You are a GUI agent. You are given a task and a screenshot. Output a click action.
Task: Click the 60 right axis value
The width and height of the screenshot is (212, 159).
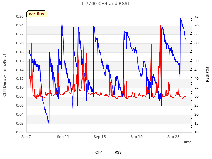tap(196, 43)
